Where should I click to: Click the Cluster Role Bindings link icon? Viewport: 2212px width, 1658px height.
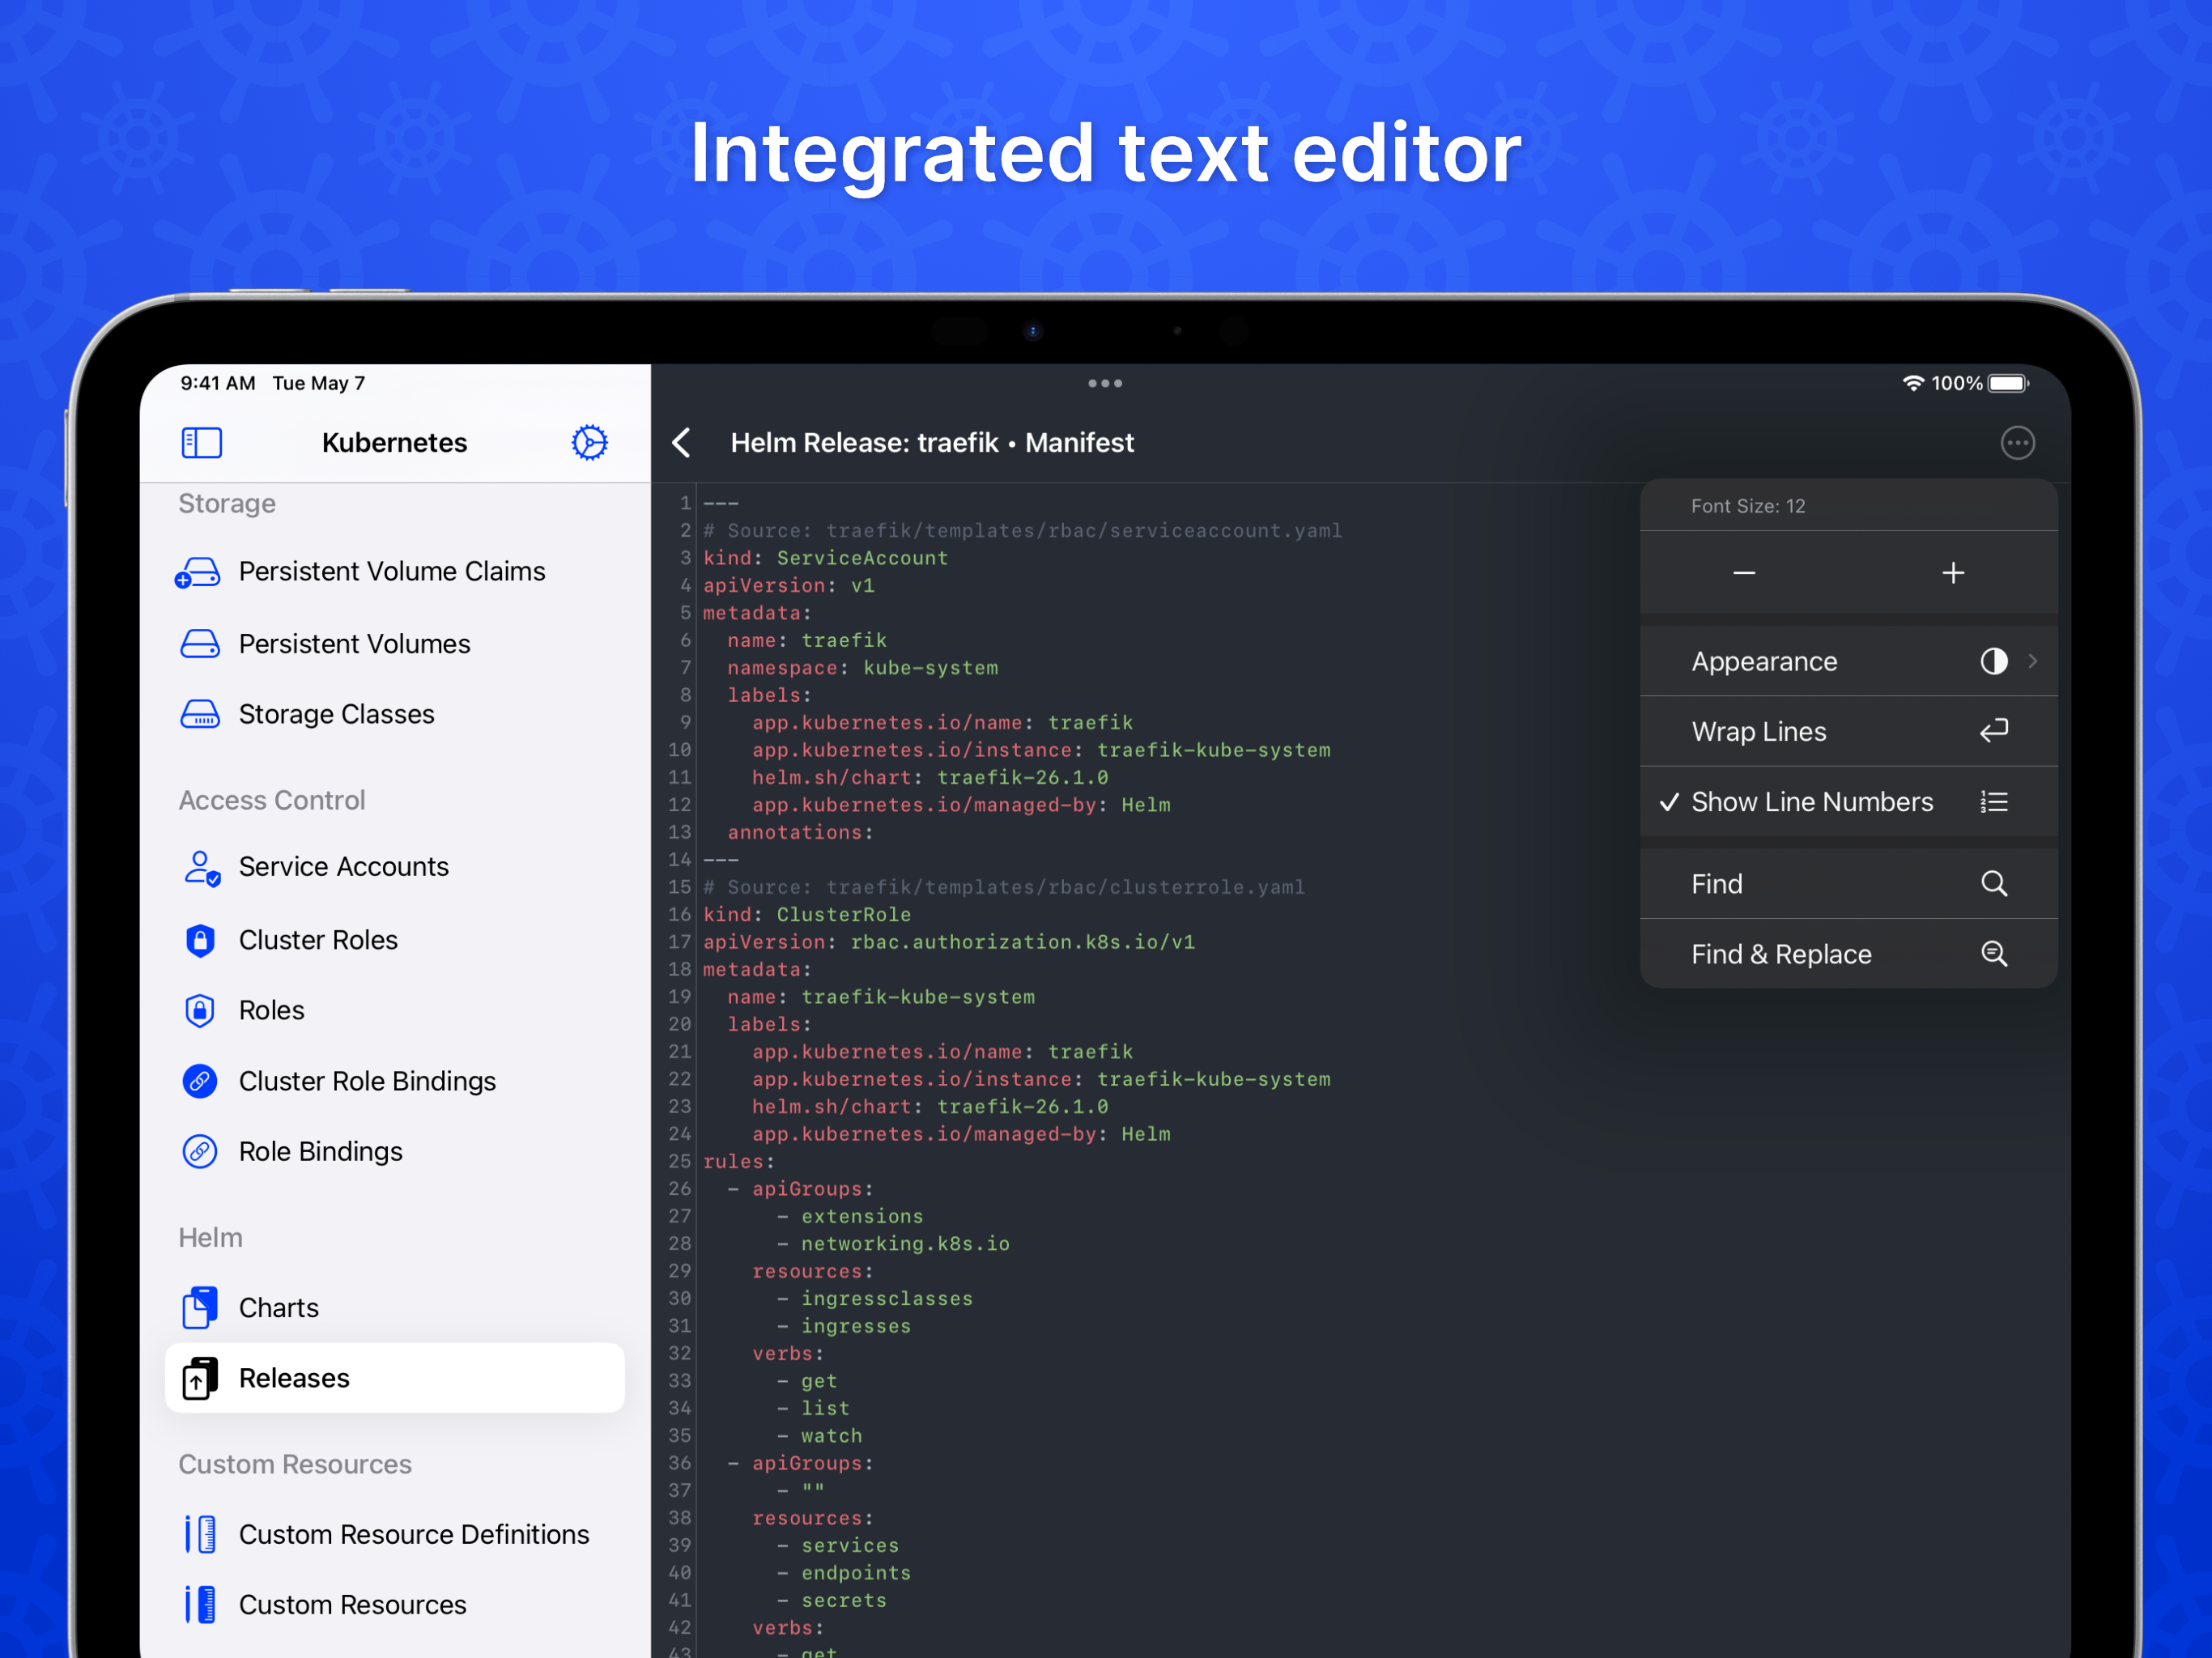200,1081
